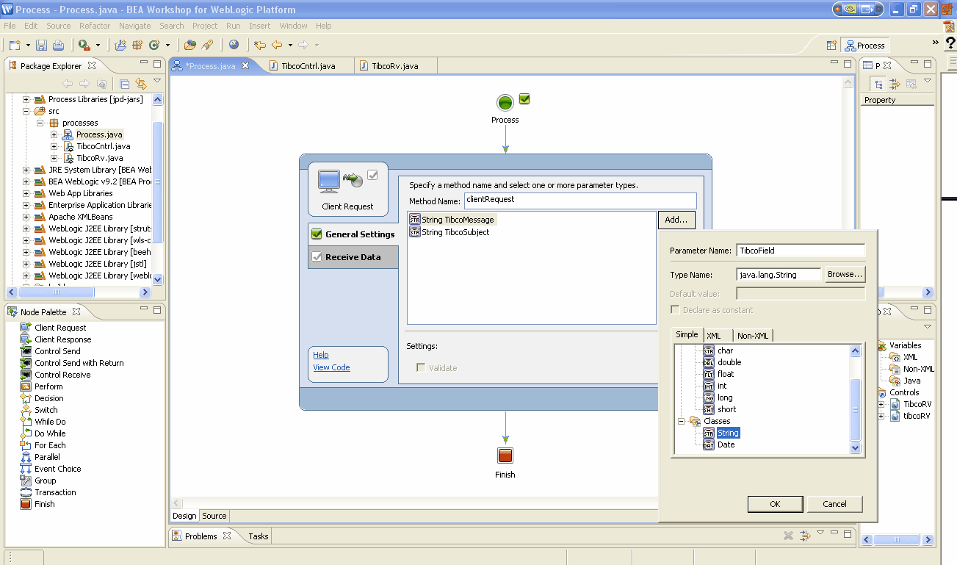Viewport: 957px width, 565px height.
Task: Switch to the Source view tab
Action: click(x=214, y=516)
